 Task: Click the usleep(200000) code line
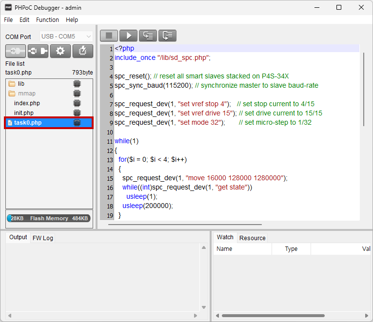click(x=147, y=206)
